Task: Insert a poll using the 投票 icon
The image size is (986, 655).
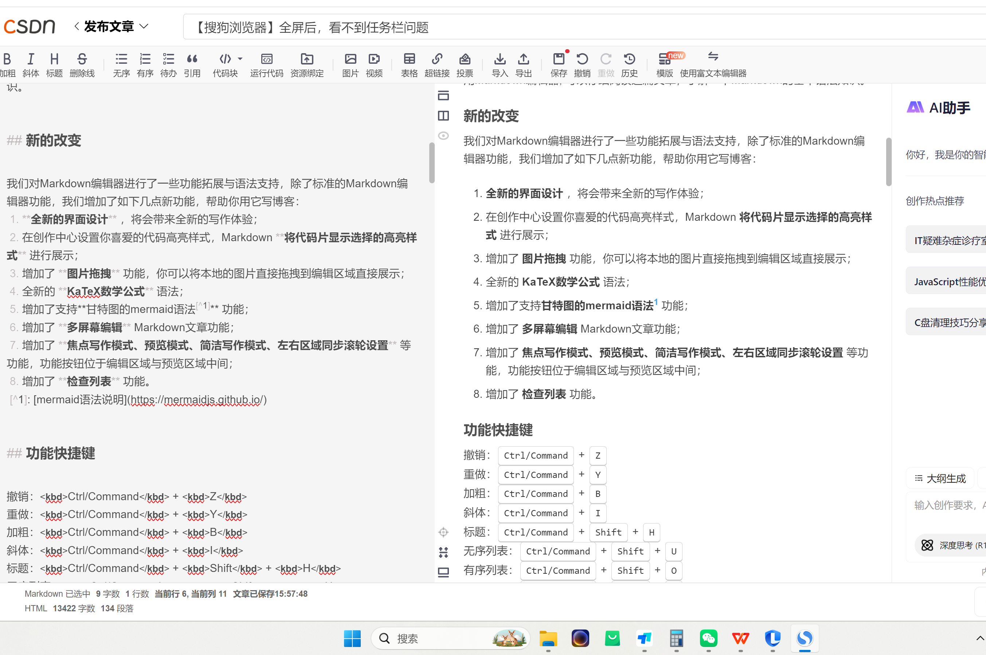Action: coord(465,65)
